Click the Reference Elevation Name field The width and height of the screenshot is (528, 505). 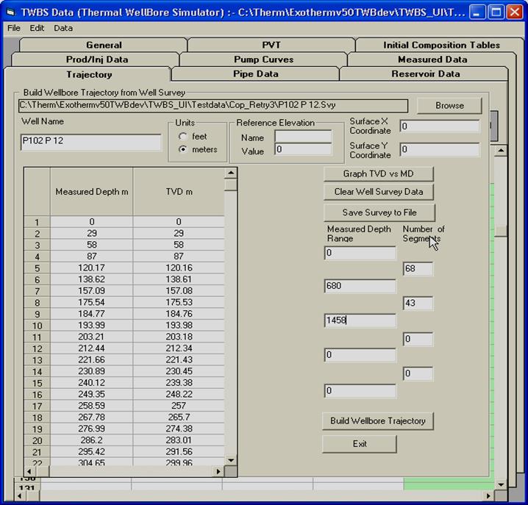pyautogui.click(x=303, y=137)
